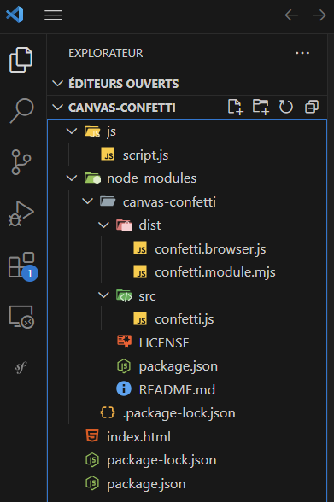Viewport: 334px width, 502px height.
Task: Collapse all folders in explorer
Action: click(x=312, y=107)
